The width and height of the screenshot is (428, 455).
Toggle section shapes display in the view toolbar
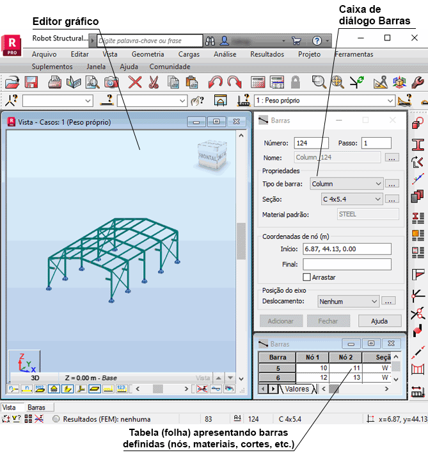pyautogui.click(x=68, y=389)
